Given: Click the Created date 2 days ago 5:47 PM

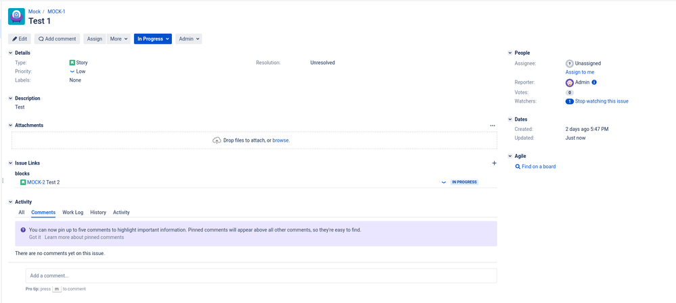Looking at the screenshot, I should (x=587, y=130).
